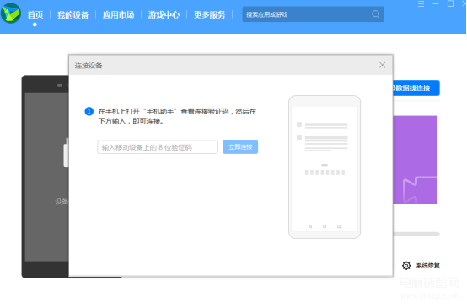The width and height of the screenshot is (467, 307).
Task: Click the blue step 1 badge
Action: coord(89,112)
